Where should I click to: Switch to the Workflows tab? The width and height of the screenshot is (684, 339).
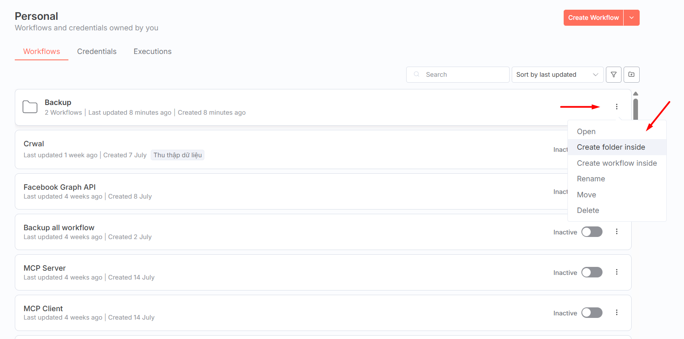pos(41,51)
